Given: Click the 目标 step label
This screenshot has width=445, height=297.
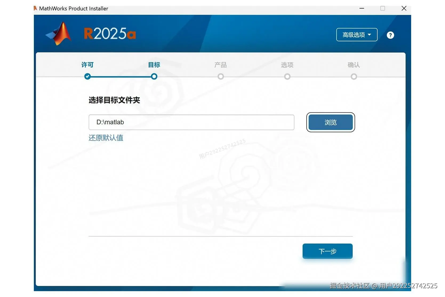Looking at the screenshot, I should pyautogui.click(x=154, y=65).
